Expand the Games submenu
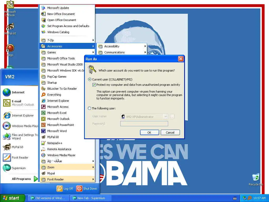This screenshot has height=202, width=269. pos(68,52)
